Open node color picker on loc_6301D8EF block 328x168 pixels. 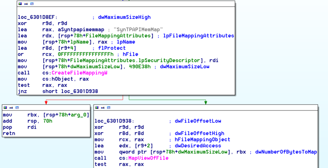[20, 4]
